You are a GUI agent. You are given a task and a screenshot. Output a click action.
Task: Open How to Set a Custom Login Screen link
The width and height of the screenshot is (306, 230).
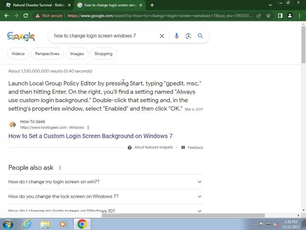tap(90, 136)
